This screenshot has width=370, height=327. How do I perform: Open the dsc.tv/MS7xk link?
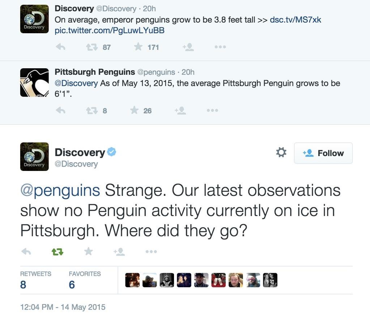295,20
